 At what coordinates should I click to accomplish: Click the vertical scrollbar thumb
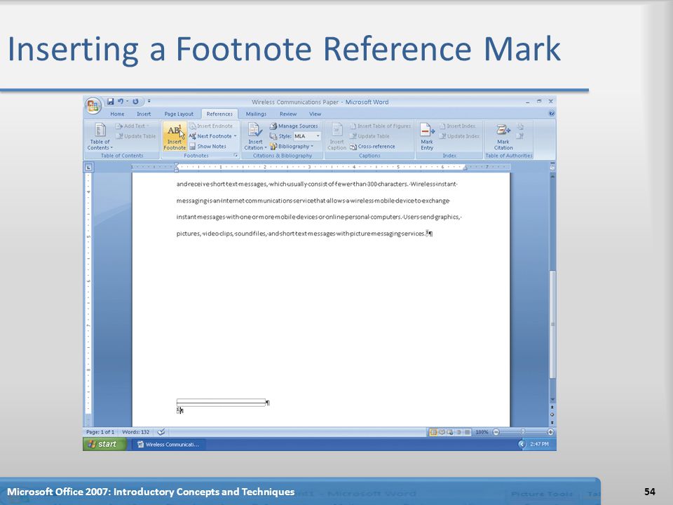(x=553, y=324)
